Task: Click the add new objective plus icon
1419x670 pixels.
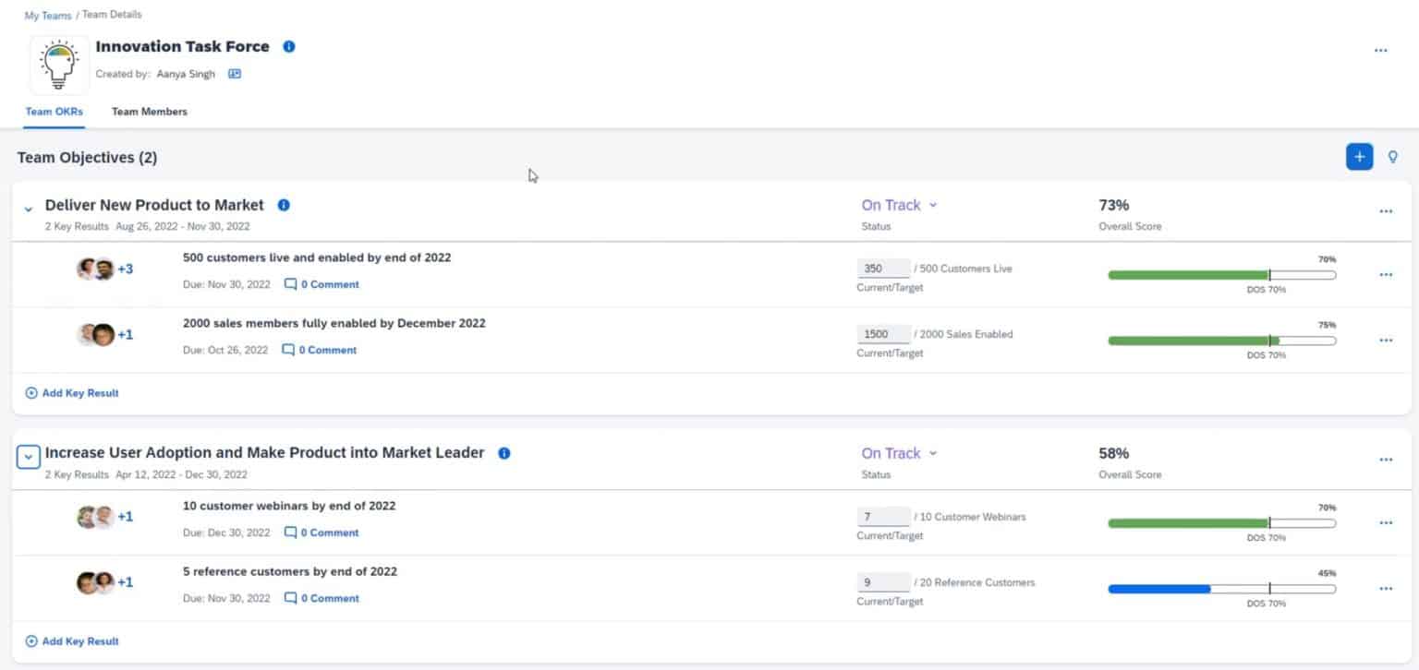Action: click(x=1358, y=157)
